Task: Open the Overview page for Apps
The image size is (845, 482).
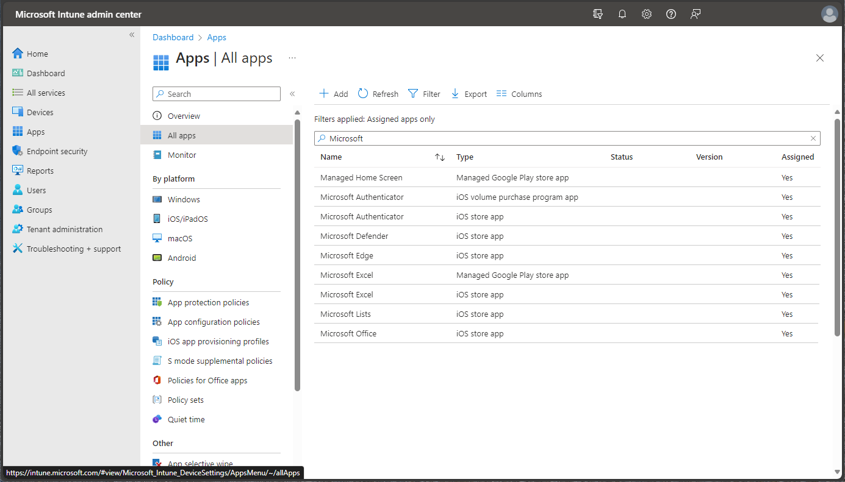Action: (182, 115)
